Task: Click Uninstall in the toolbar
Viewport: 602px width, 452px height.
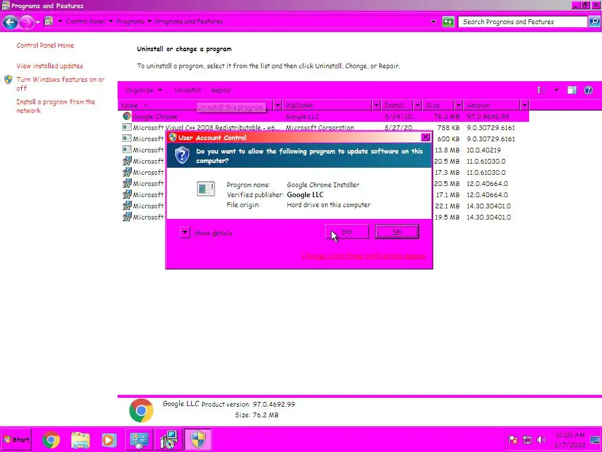Action: pyautogui.click(x=188, y=90)
